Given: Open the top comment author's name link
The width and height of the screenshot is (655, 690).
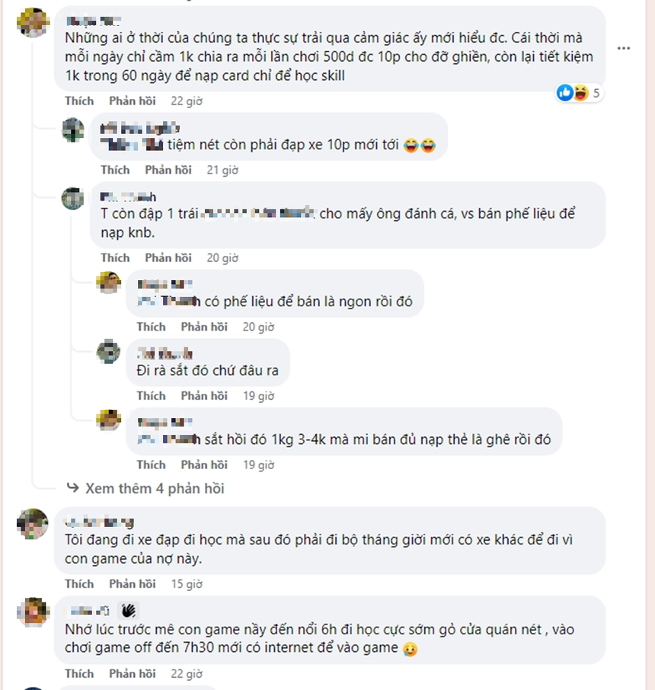Looking at the screenshot, I should coord(93,20).
